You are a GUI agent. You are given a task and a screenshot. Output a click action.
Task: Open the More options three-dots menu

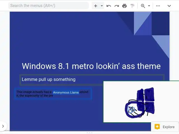(x=158, y=6)
